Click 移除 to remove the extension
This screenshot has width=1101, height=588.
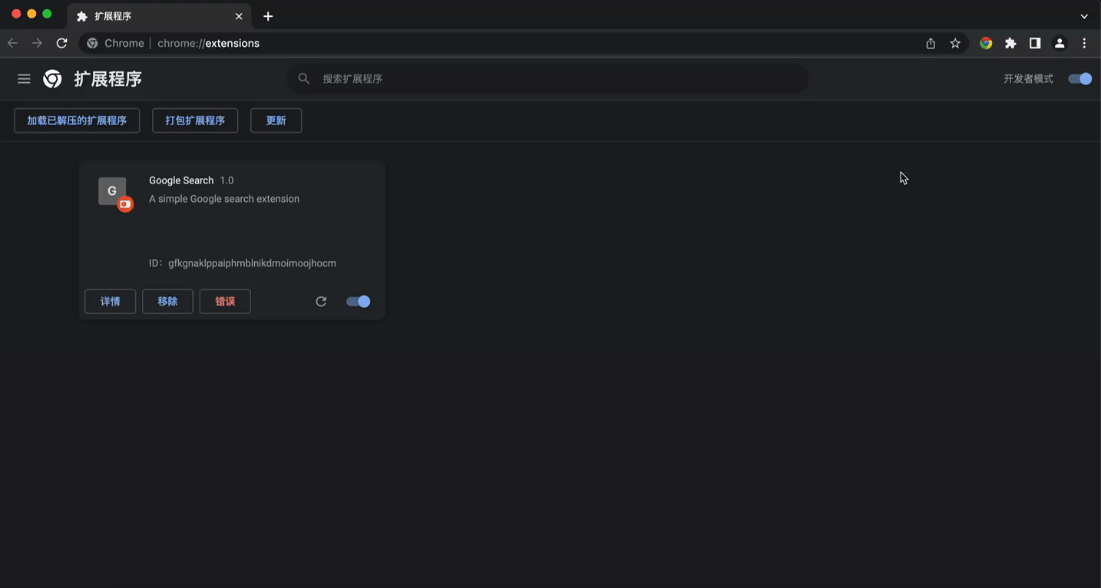167,302
